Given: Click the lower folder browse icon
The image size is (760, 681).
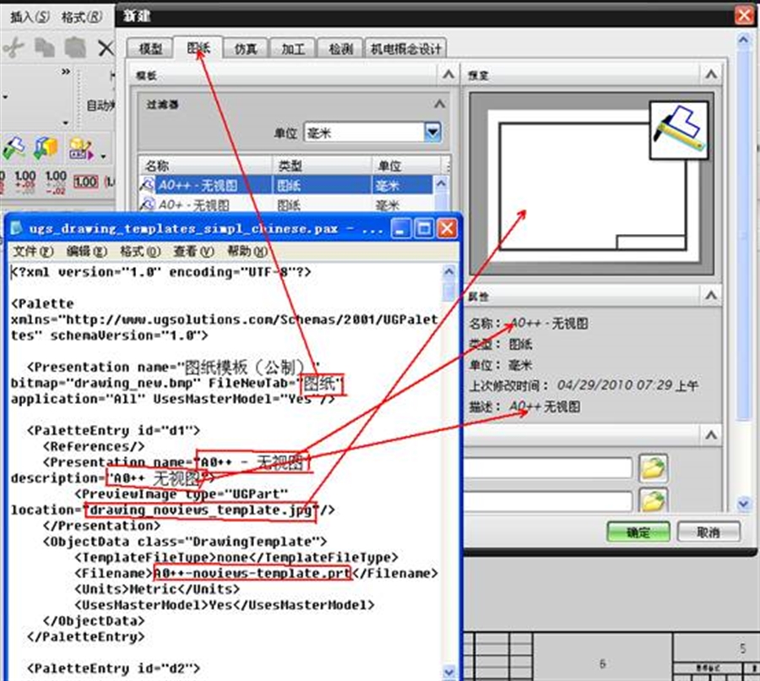Looking at the screenshot, I should 653,501.
